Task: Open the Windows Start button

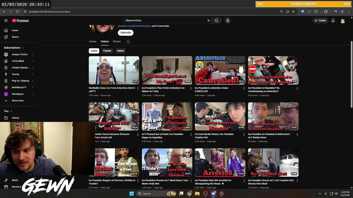Action: click(x=132, y=194)
